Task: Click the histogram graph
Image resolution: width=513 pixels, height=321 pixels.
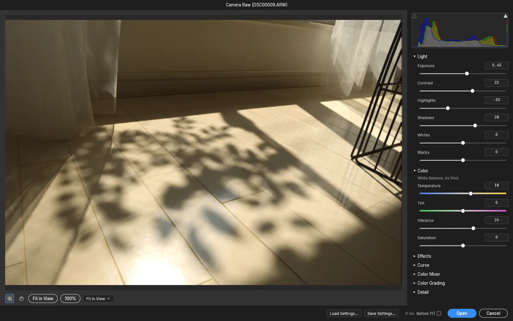Action: 460,30
